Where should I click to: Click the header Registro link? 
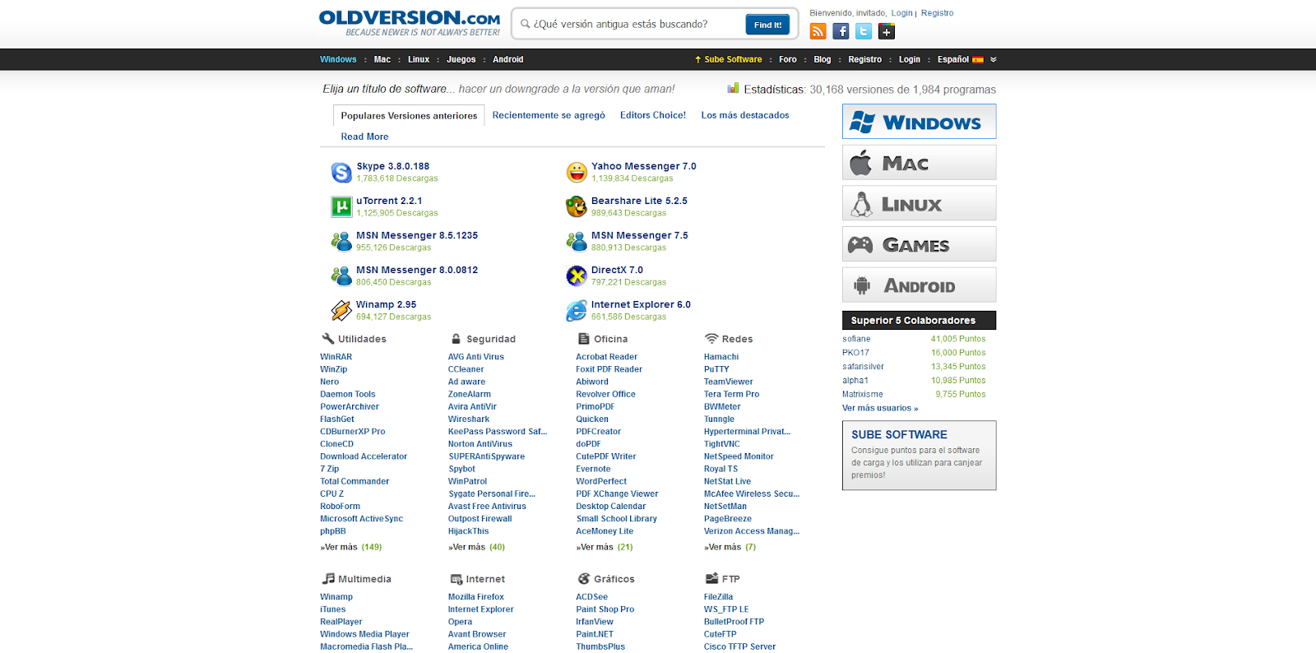[x=938, y=13]
